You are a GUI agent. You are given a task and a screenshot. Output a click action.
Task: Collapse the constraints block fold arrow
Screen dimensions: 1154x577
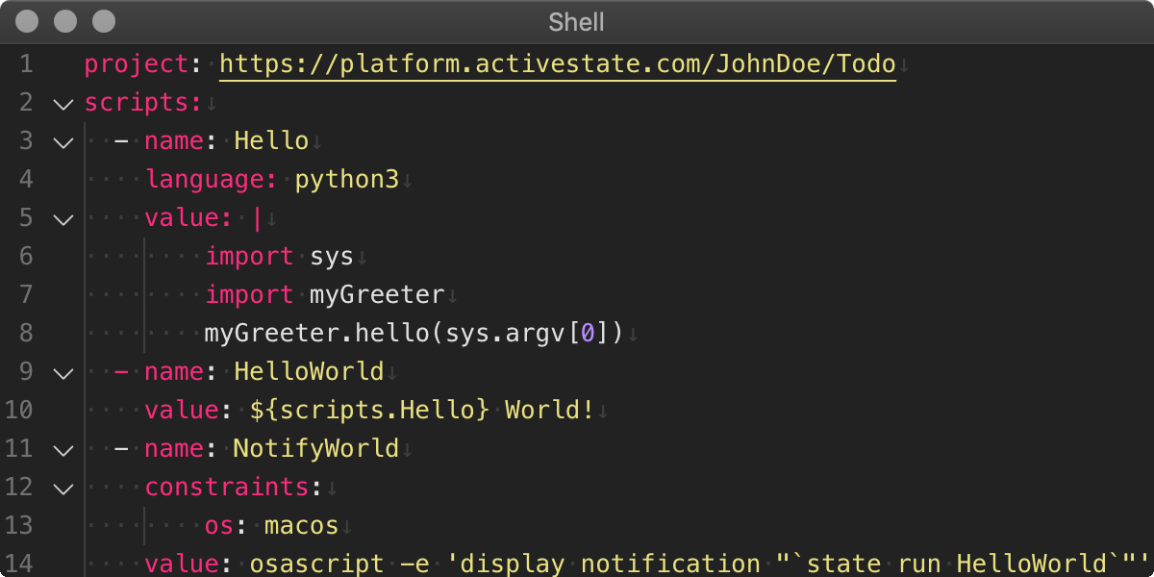pos(63,488)
